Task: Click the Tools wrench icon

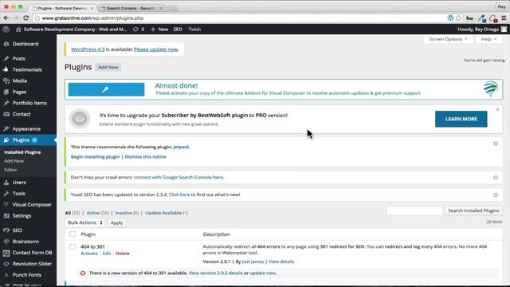Action: tap(6, 193)
